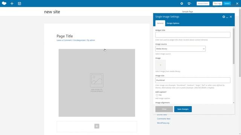Open the templates layout icon
Viewport: 241px width, 135px height.
(x=19, y=3)
